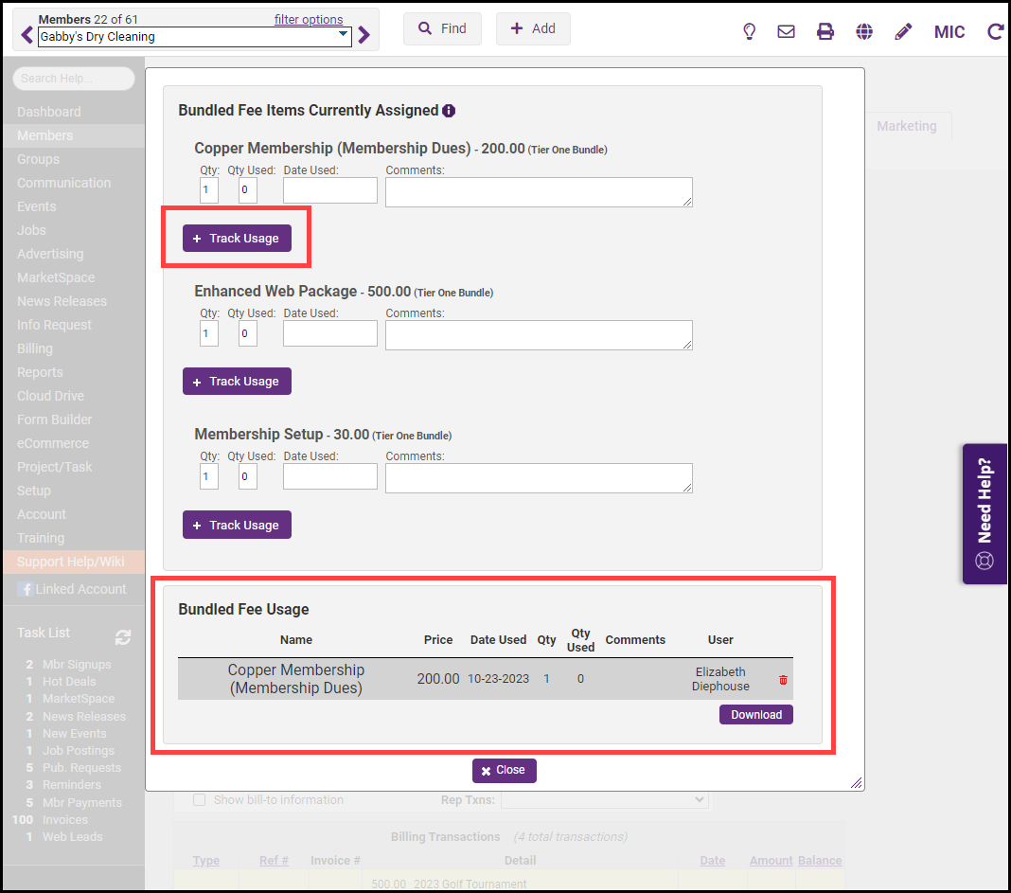Click the printer icon in top toolbar
Image resolution: width=1011 pixels, height=893 pixels.
tap(825, 31)
